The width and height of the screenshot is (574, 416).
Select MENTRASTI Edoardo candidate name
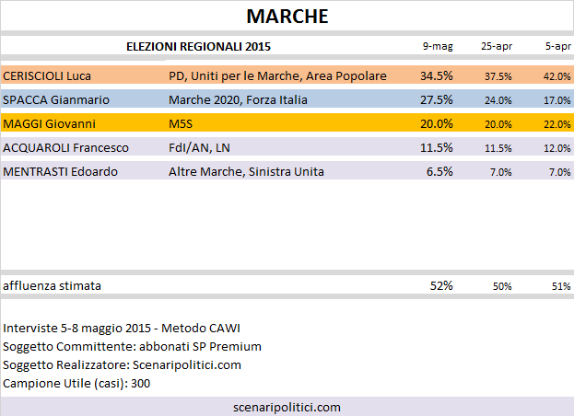(61, 172)
